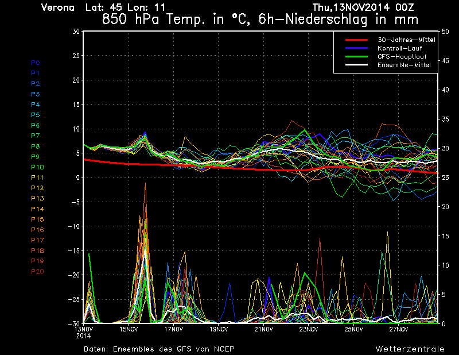Choose the P9 member label
This screenshot has width=459, height=355.
tap(36, 157)
